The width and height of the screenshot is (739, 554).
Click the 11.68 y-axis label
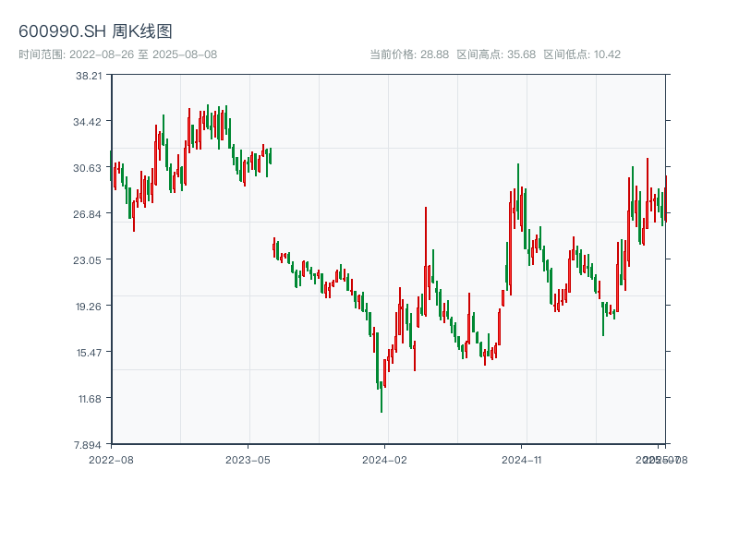click(x=89, y=399)
